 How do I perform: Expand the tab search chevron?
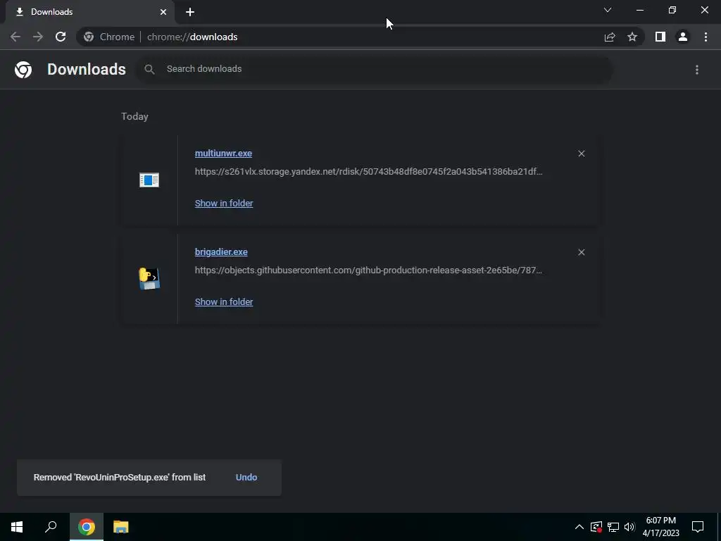click(608, 10)
